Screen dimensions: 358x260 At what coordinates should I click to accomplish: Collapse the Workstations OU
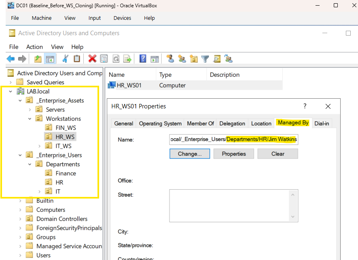pos(30,119)
